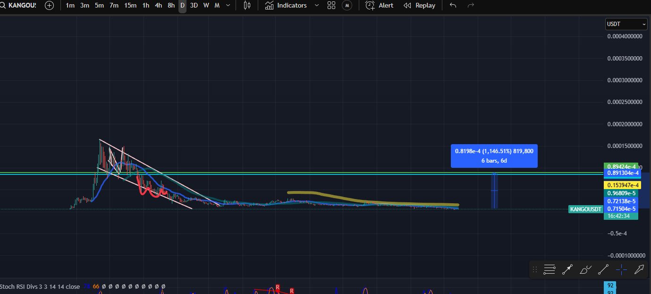Start bar Replay mode
This screenshot has height=294, width=651.
point(419,6)
